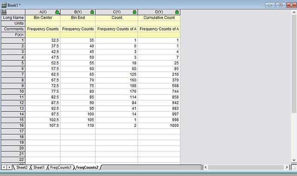Screen dimensions: 297x176
Task: Select row header number 9
Action: pos(13,86)
